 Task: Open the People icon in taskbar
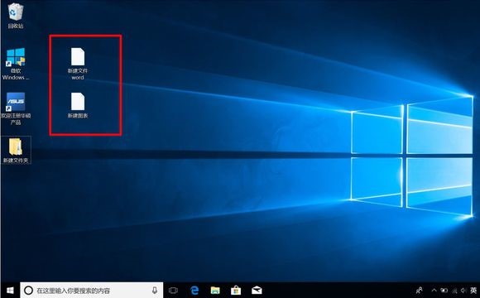tap(419, 290)
